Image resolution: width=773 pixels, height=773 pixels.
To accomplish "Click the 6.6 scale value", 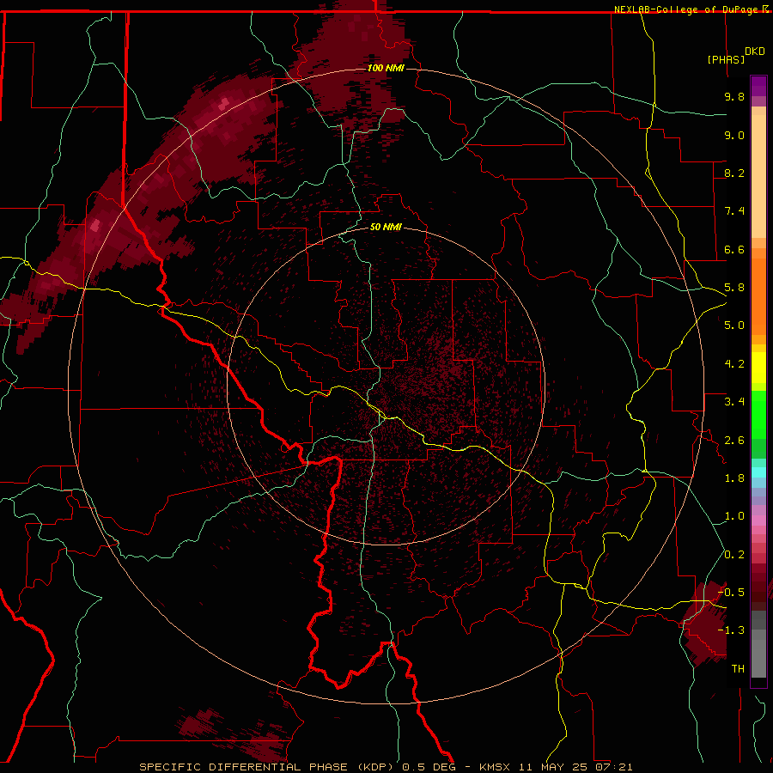I will click(x=734, y=249).
